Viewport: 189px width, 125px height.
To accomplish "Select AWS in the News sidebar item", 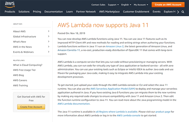I will click(22, 47).
